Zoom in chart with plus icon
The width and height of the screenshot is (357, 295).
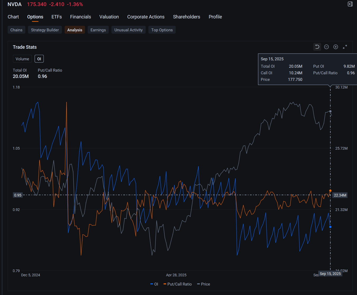336,47
